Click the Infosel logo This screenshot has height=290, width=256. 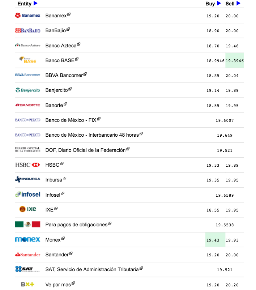click(27, 195)
